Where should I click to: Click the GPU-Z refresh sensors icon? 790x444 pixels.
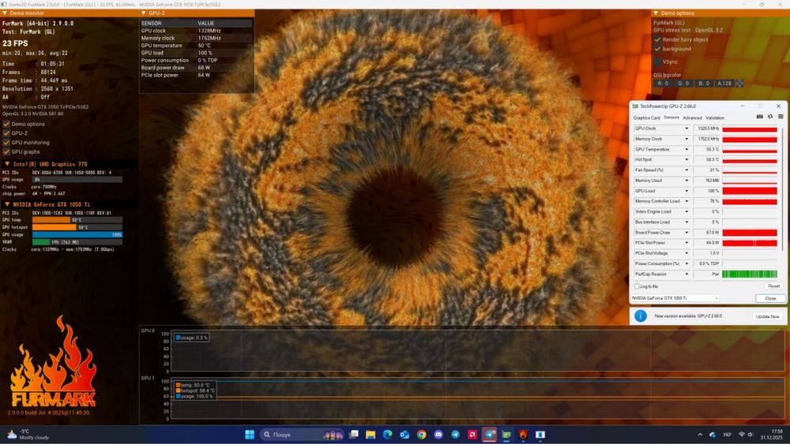pos(769,117)
